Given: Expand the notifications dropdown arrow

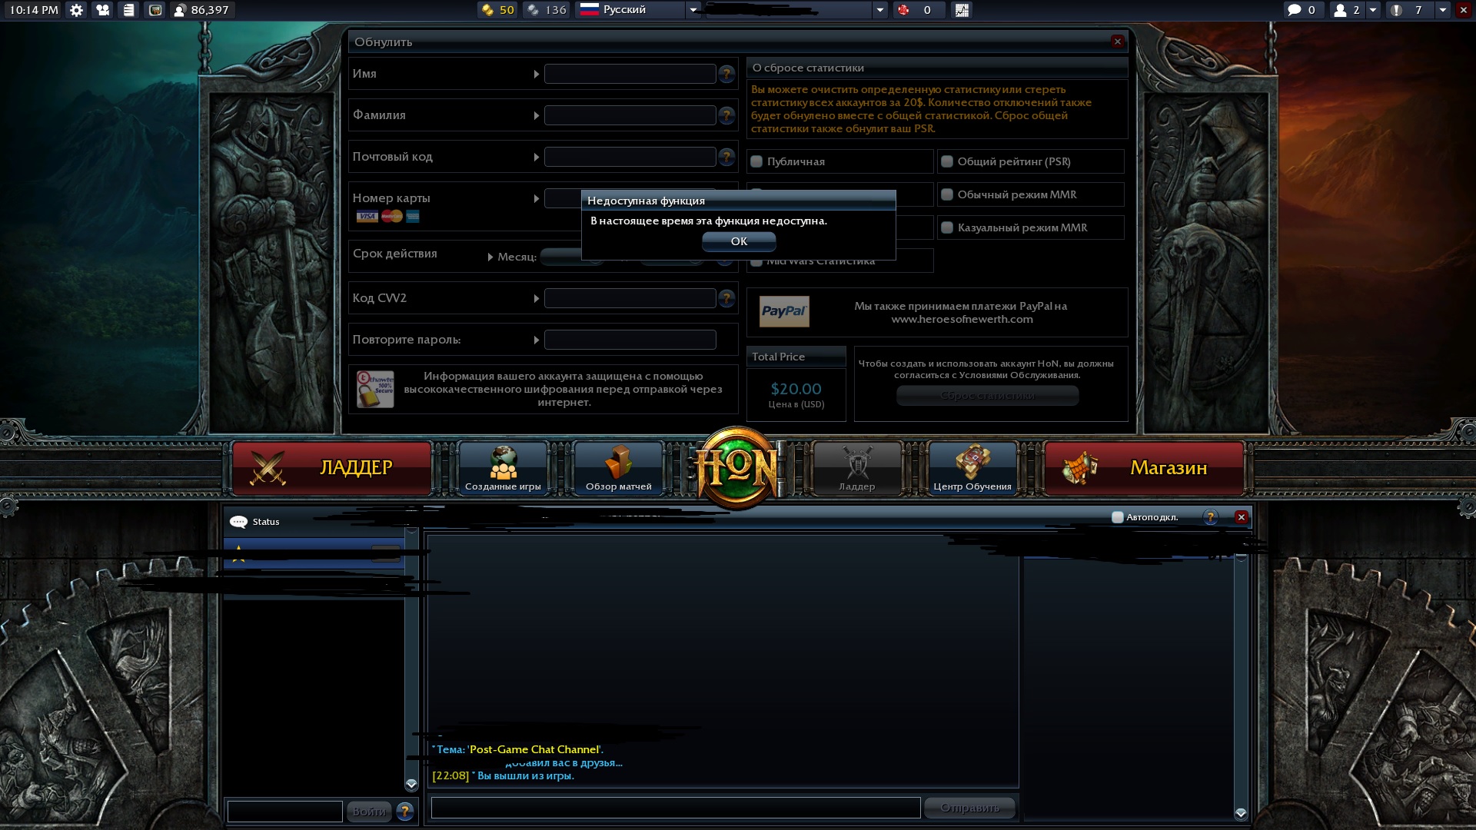Looking at the screenshot, I should [x=1442, y=10].
